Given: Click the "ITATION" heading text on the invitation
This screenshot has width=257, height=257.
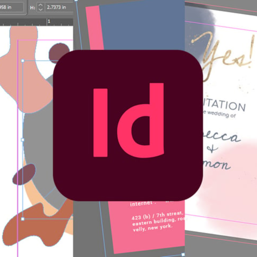Looking at the screenshot, I should pos(224,105).
